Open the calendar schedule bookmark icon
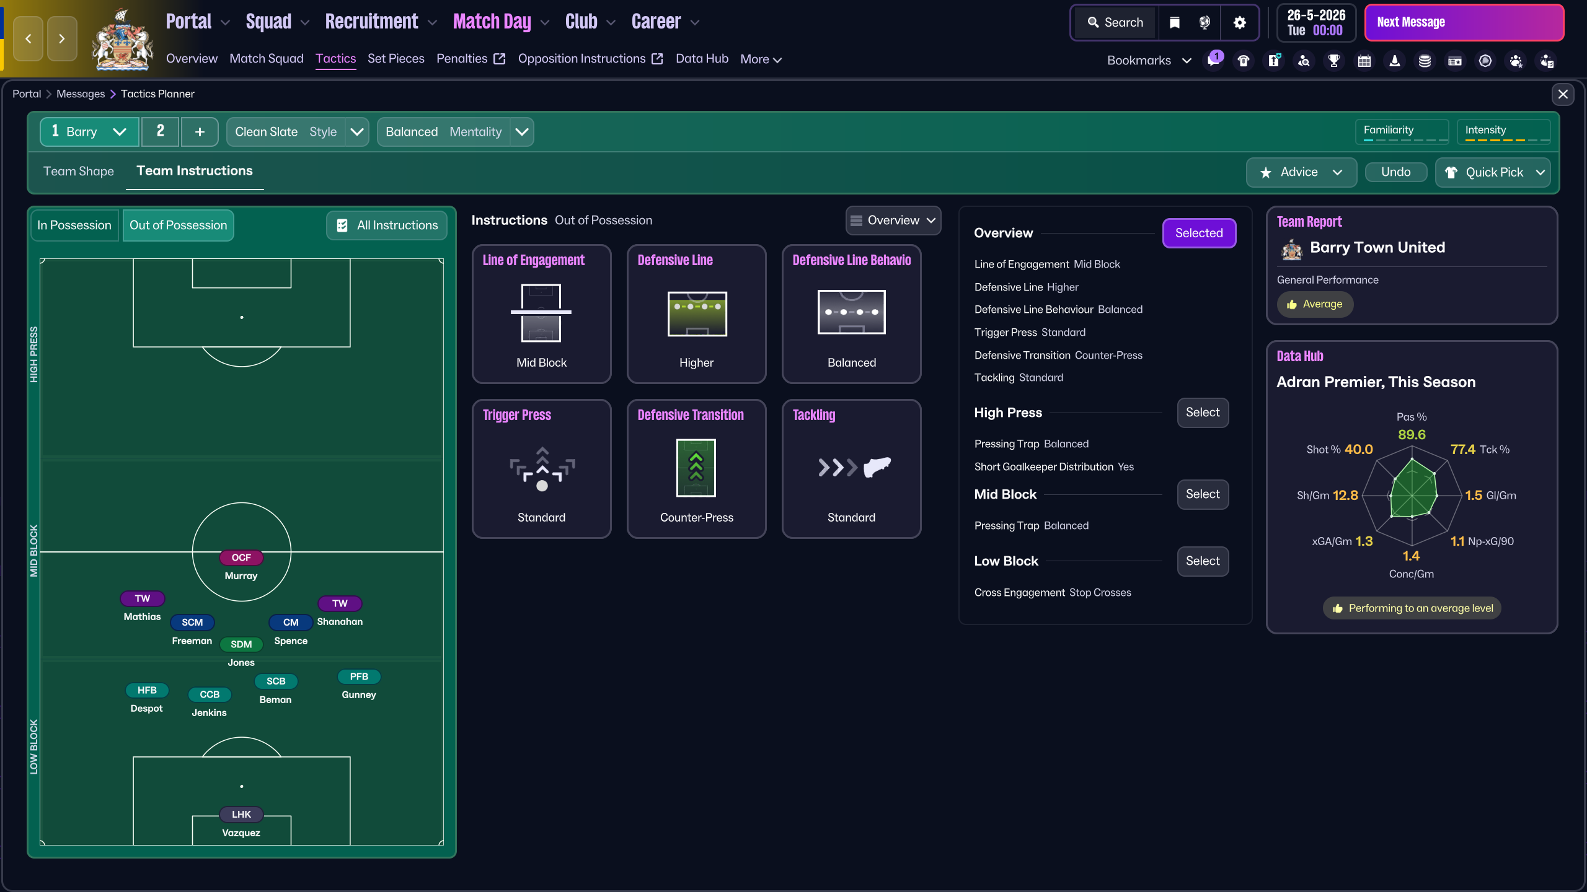The width and height of the screenshot is (1587, 892). point(1364,61)
